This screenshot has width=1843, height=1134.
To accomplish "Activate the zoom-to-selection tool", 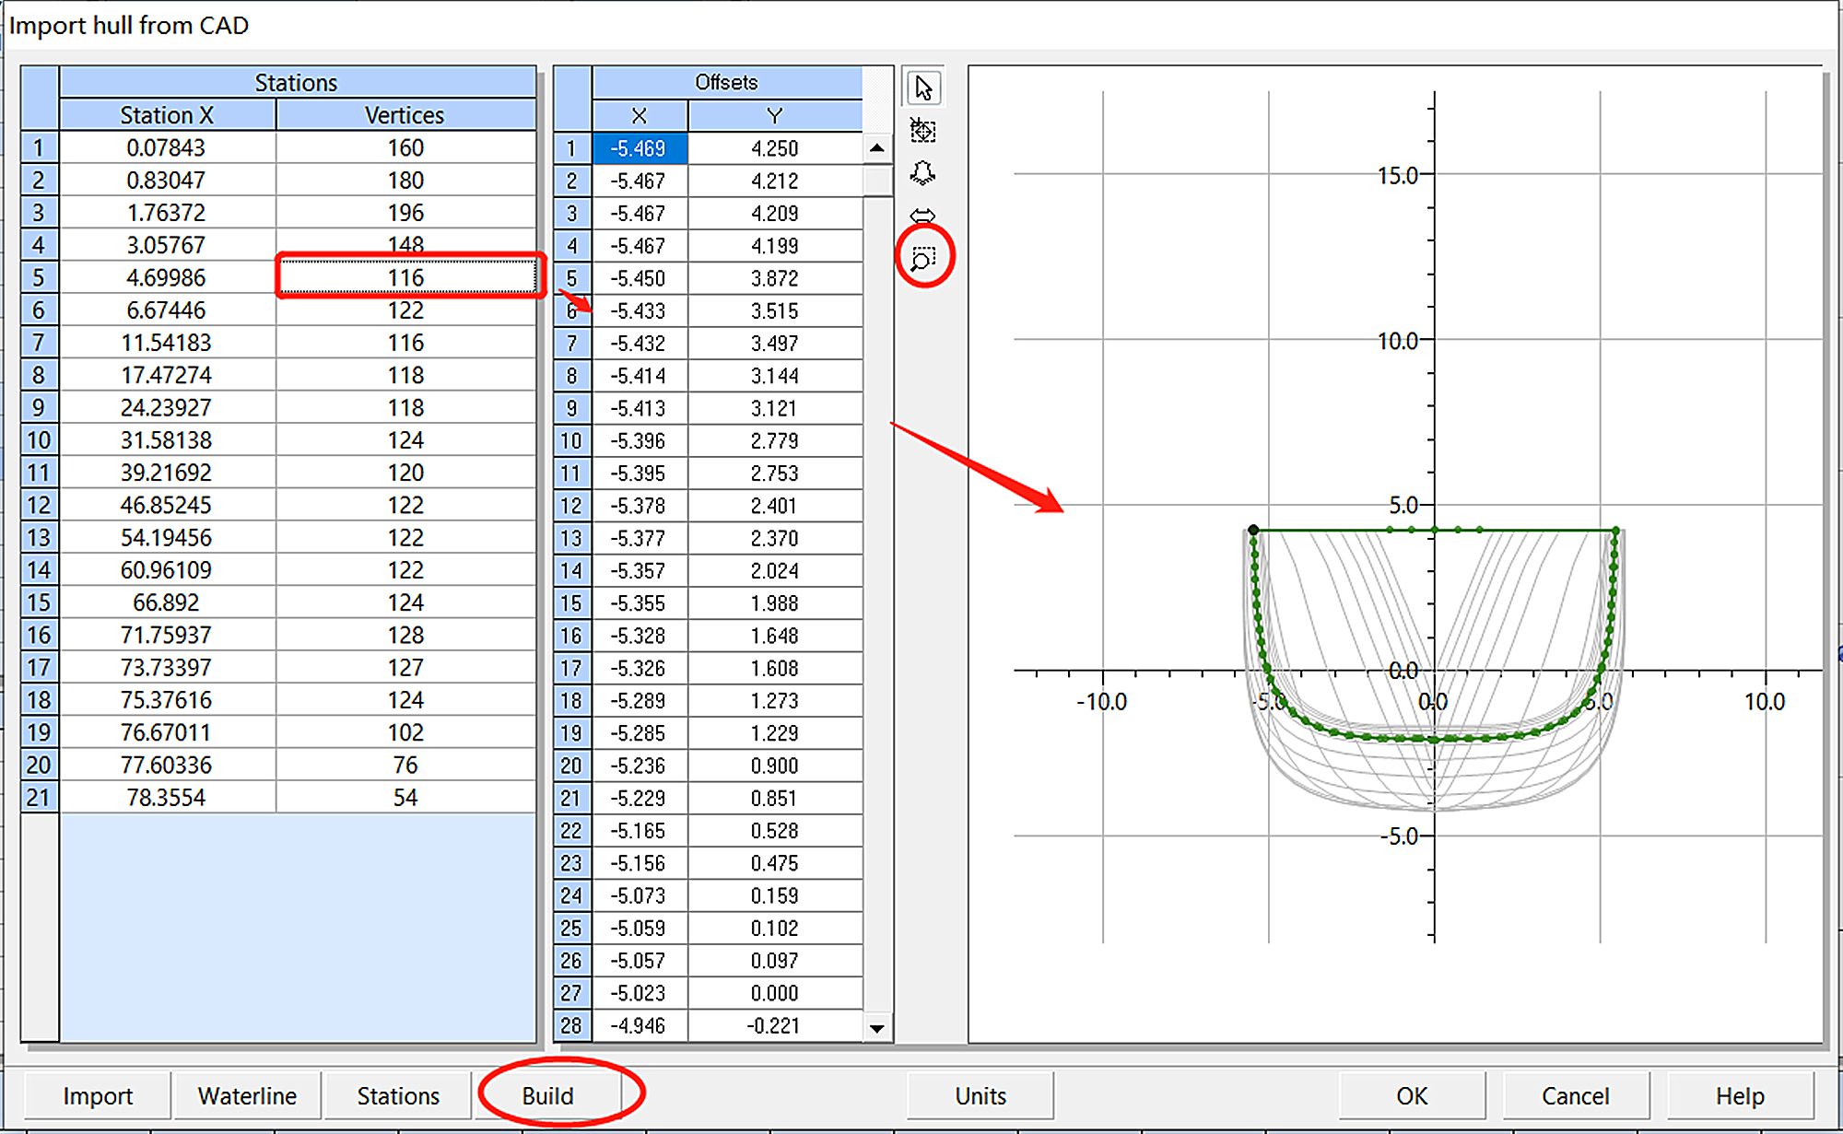I will coord(922,258).
